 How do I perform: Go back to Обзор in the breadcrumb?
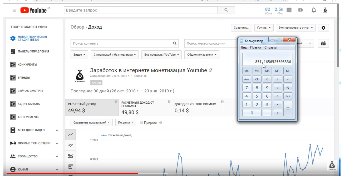click(x=77, y=27)
